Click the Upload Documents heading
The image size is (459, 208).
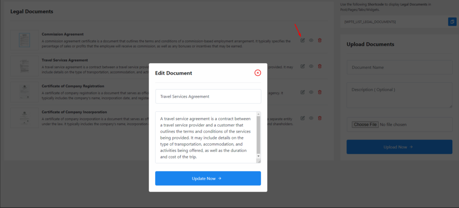[x=370, y=44]
